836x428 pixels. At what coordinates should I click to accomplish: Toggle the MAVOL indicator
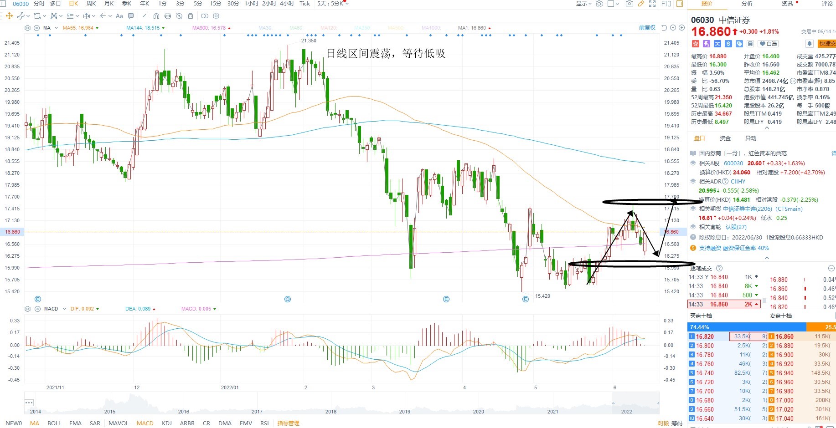[119, 423]
